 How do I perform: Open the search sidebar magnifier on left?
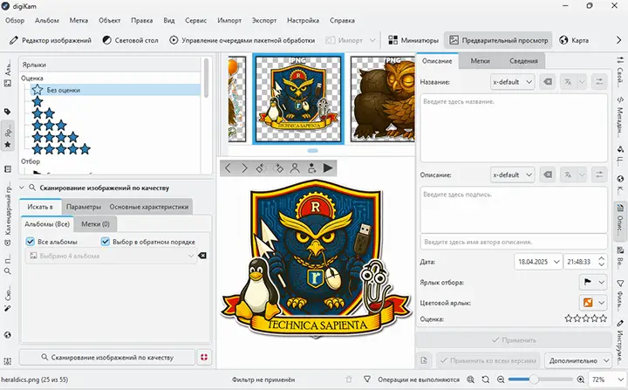(x=7, y=271)
